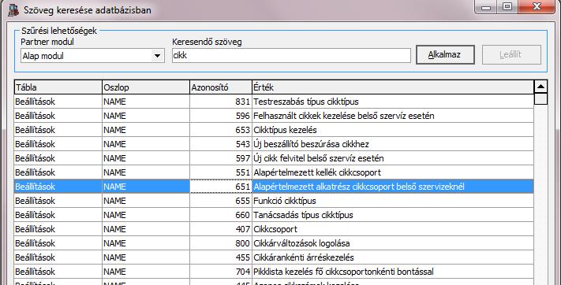Image resolution: width=561 pixels, height=285 pixels.
Task: Click identifier cell 704
Action: point(221,272)
